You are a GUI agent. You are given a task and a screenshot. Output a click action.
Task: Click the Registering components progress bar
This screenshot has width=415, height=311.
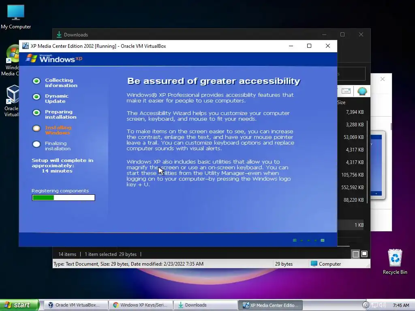(x=64, y=198)
